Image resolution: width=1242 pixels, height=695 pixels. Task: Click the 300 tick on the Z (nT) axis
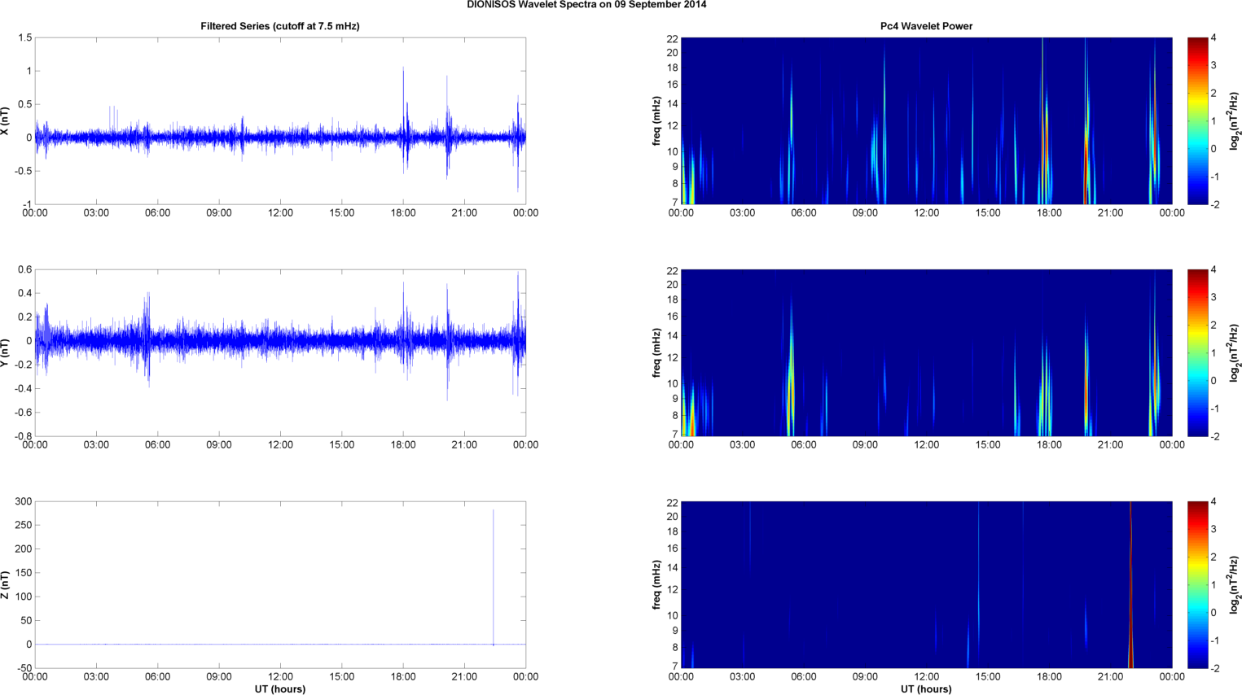click(23, 501)
